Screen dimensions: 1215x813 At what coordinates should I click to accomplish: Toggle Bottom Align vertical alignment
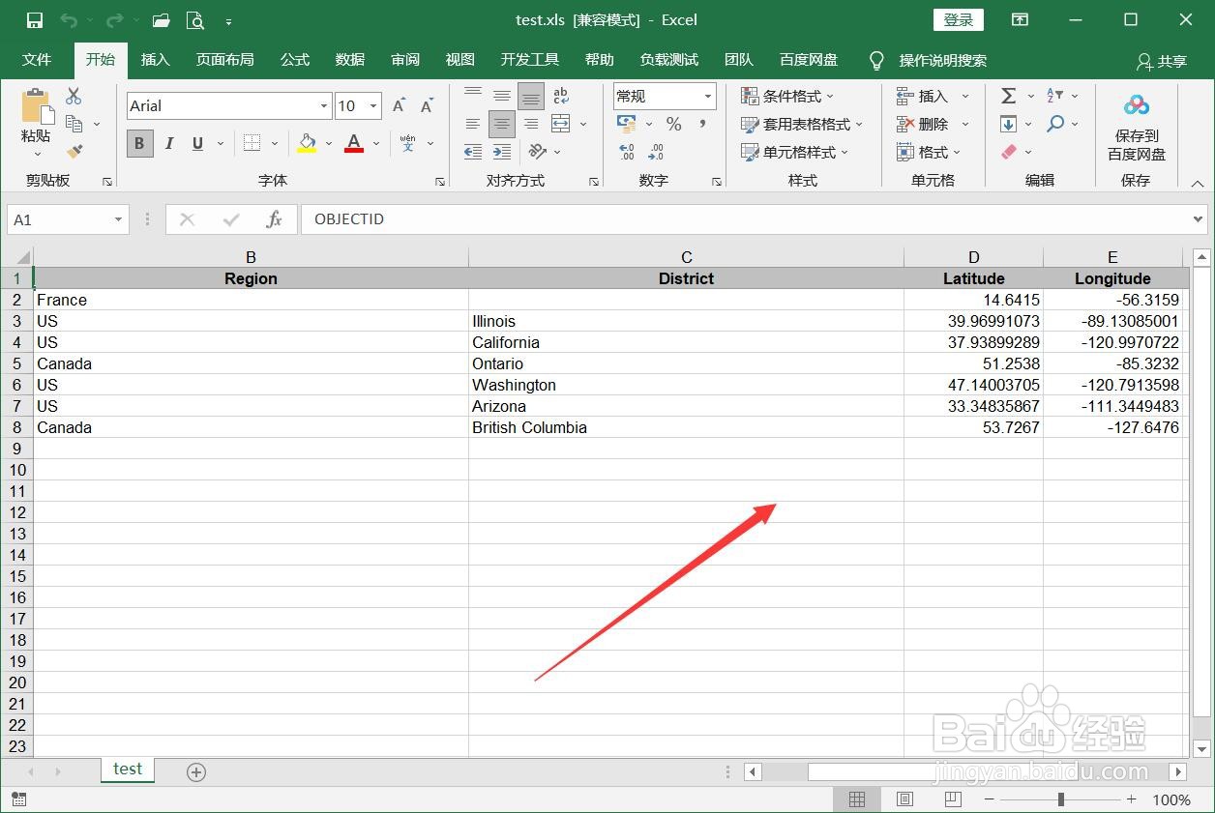point(531,96)
